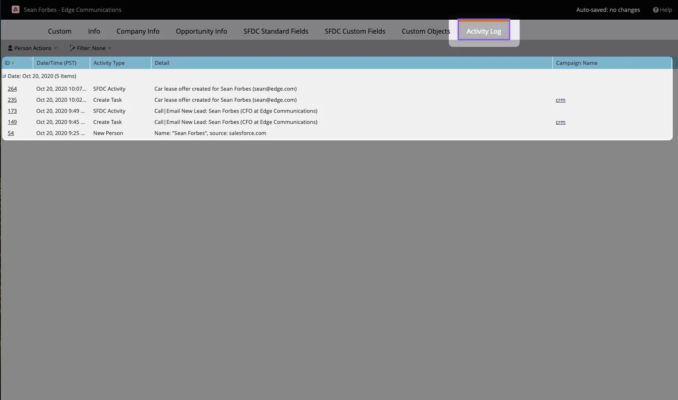Image resolution: width=678 pixels, height=400 pixels.
Task: Click Car lease offer detail in row 264
Action: [225, 89]
